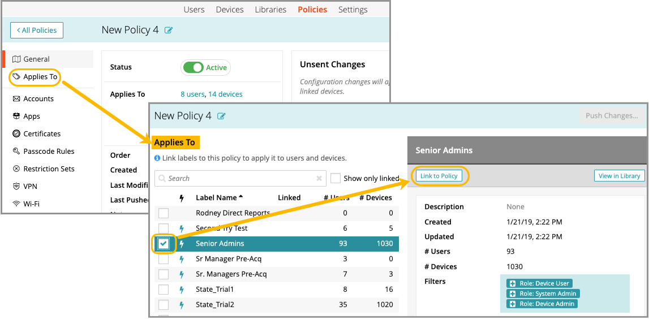Expand the Role: Device User filter
Image resolution: width=649 pixels, height=319 pixels.
pos(513,283)
